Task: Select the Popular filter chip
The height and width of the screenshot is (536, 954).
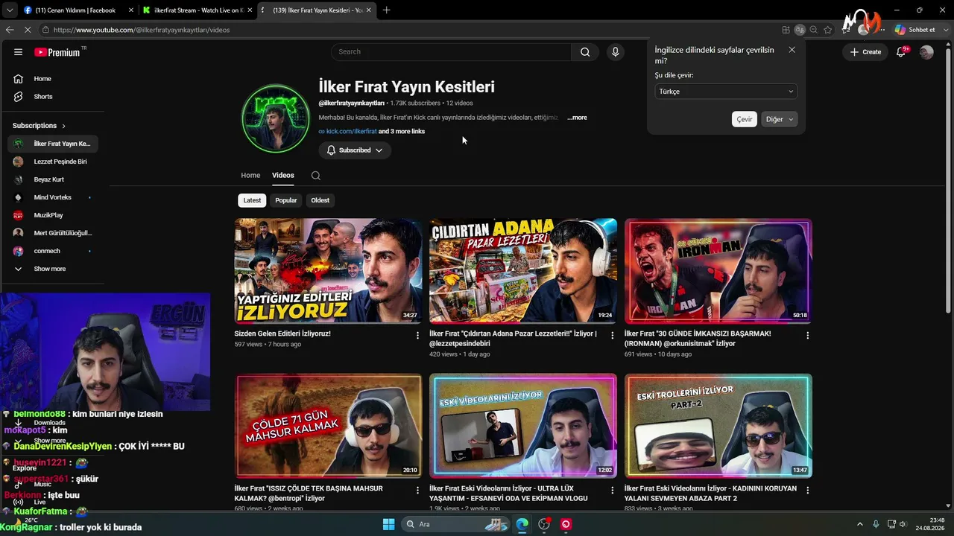Action: click(x=285, y=200)
